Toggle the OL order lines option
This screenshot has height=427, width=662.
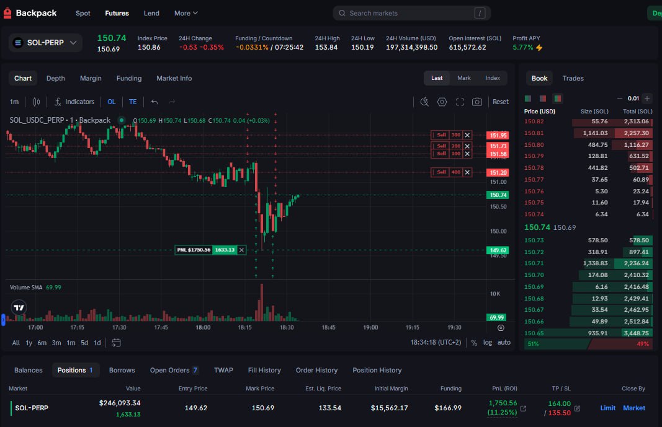[x=112, y=102]
